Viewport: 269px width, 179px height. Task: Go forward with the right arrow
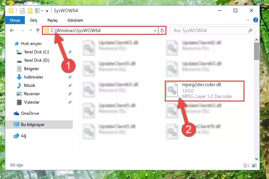(22, 30)
